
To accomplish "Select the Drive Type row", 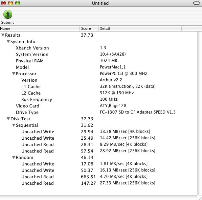I will point(98,112).
